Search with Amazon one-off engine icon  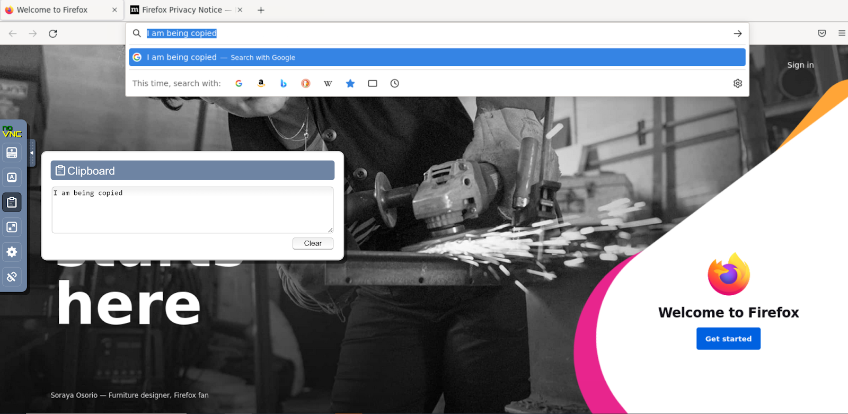pyautogui.click(x=261, y=83)
